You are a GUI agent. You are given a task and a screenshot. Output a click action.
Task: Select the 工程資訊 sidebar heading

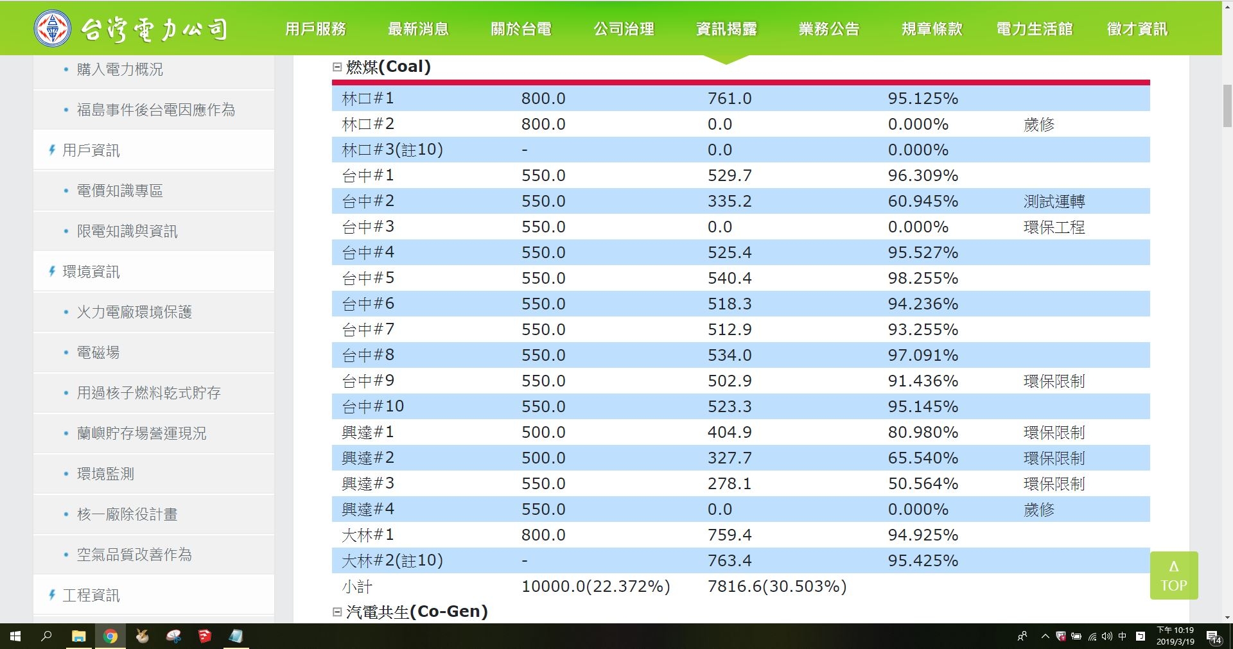pyautogui.click(x=91, y=595)
